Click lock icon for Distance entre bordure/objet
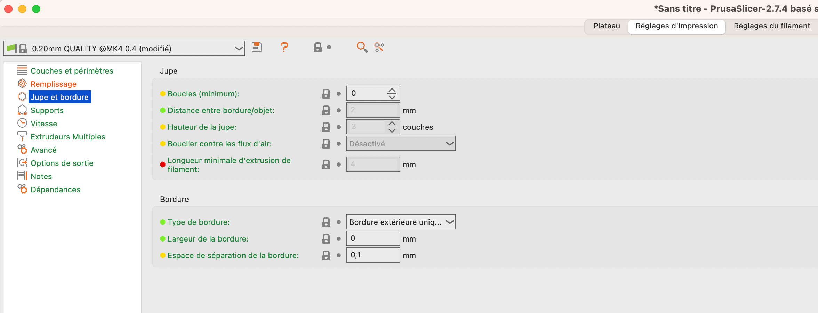The height and width of the screenshot is (313, 818). 326,110
